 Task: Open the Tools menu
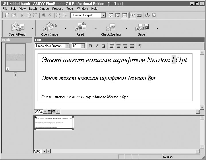pos(70,9)
